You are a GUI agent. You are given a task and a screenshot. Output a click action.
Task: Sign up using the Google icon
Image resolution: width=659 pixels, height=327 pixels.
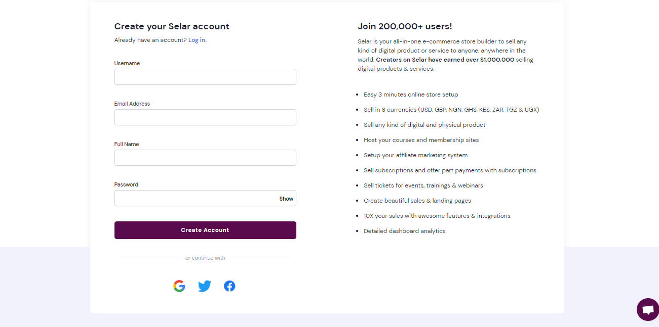tap(179, 286)
